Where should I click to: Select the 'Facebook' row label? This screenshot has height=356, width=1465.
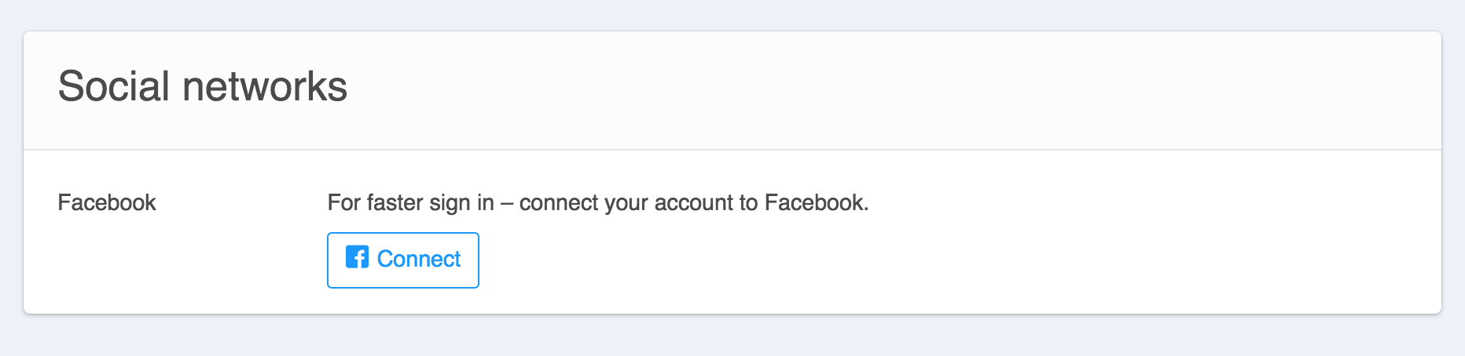107,203
